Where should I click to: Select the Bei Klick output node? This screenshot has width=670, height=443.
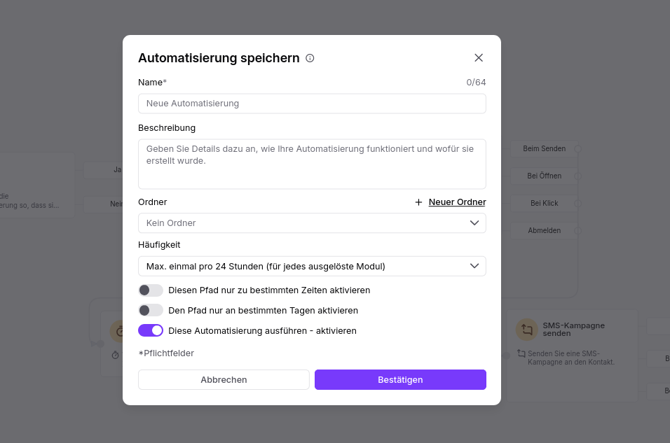pyautogui.click(x=544, y=203)
